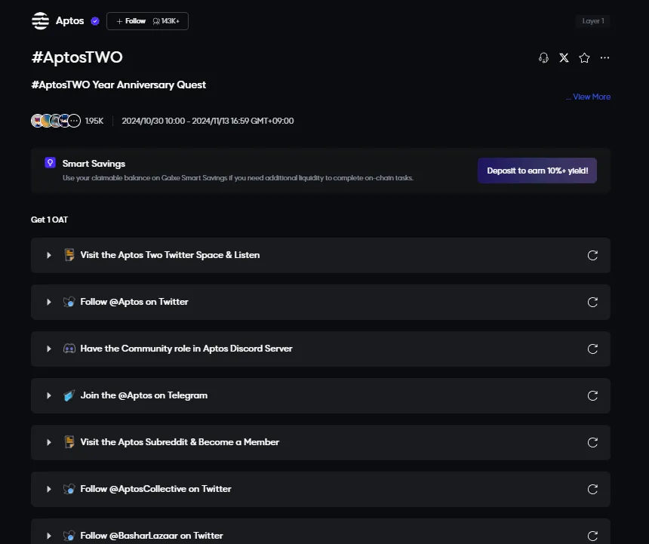Expand the Follow @AptosCollective on Twitter task
649x544 pixels.
[49, 489]
